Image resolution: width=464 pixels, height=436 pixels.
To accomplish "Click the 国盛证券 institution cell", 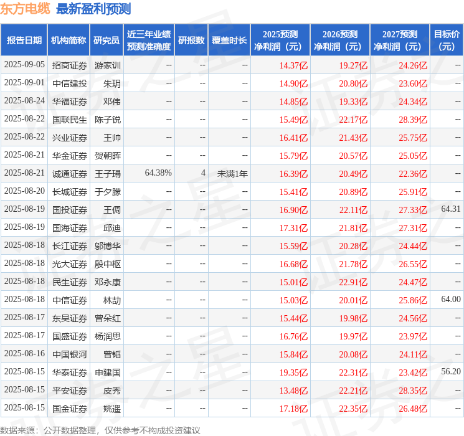I will pos(70,336).
